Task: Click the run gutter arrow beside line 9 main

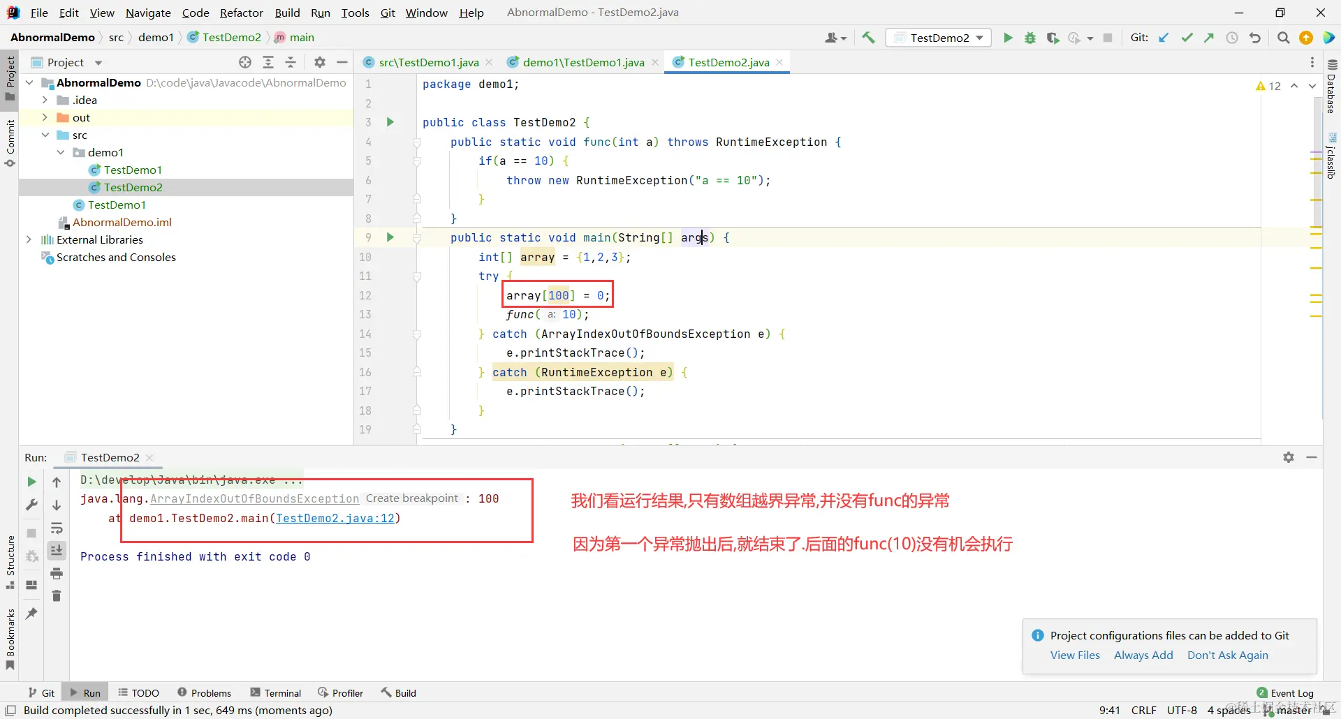Action: pos(390,237)
